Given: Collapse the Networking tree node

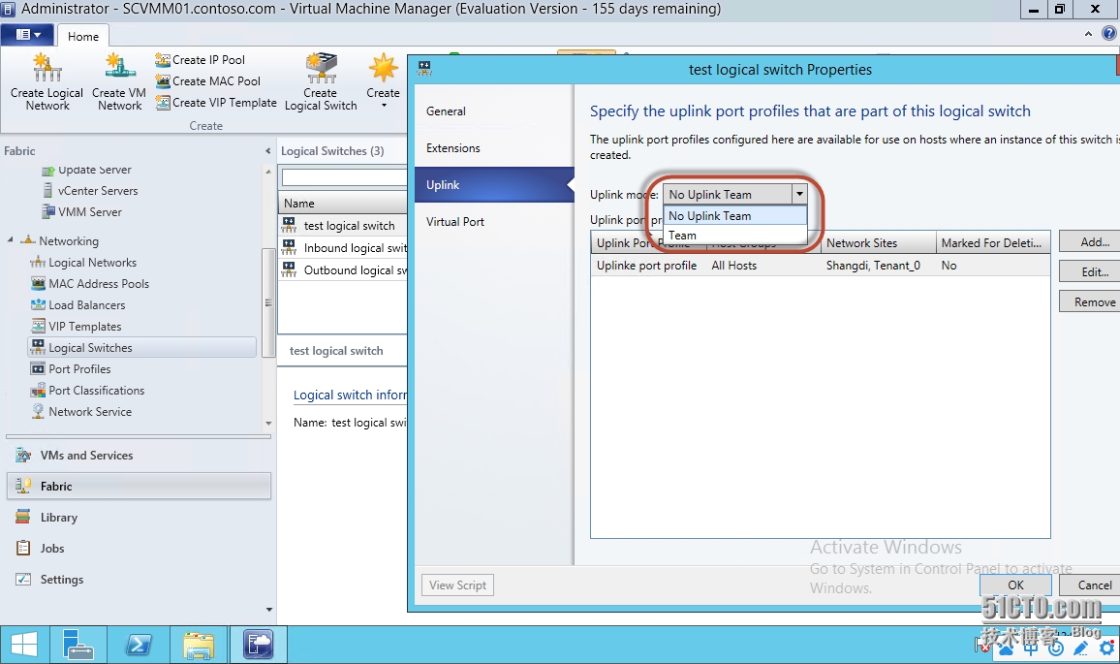Looking at the screenshot, I should tap(10, 240).
